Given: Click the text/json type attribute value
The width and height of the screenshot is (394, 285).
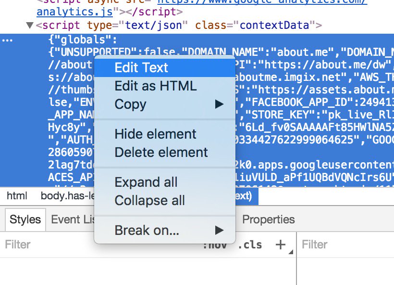Looking at the screenshot, I should (153, 25).
